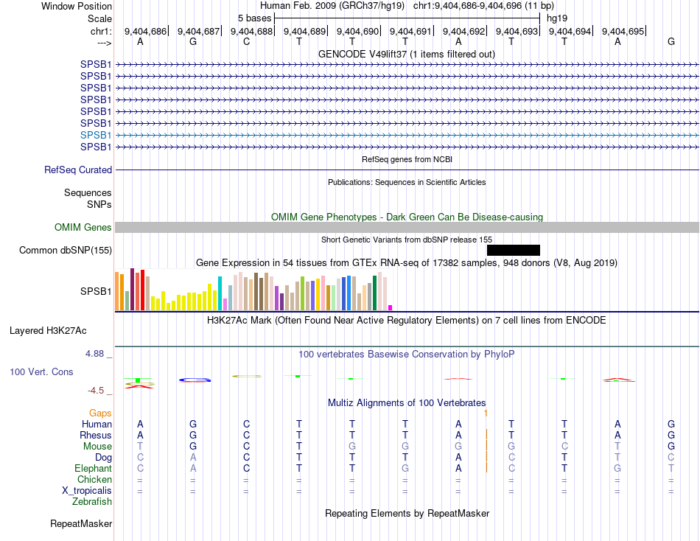Open the GENCODE V49lift37 track title

(x=406, y=54)
